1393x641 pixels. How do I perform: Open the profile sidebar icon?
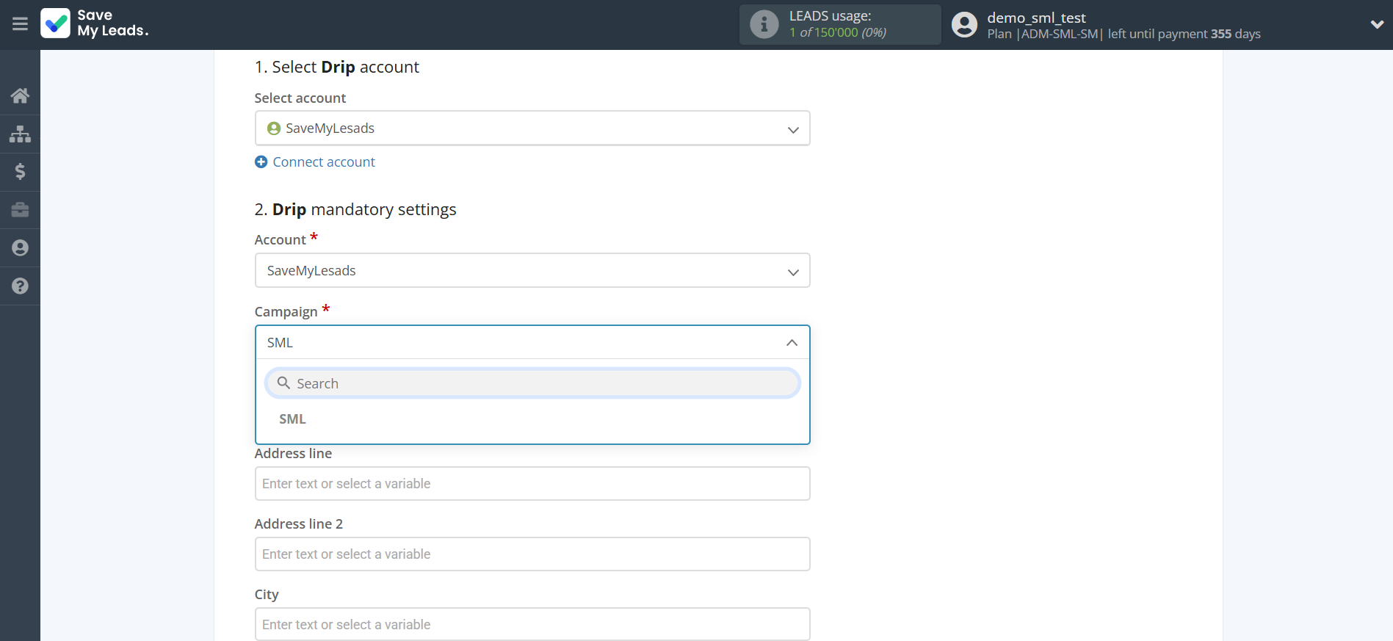[20, 248]
